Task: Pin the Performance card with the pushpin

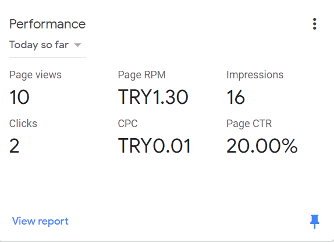Action: point(314,221)
